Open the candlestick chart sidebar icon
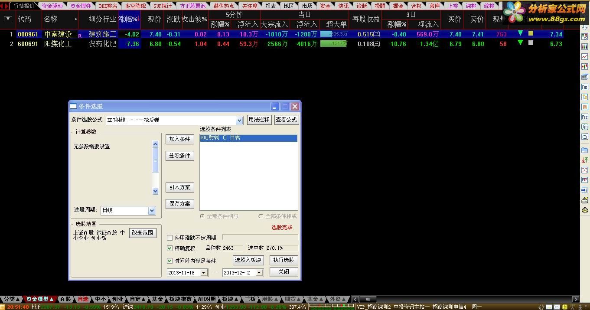 coord(584,66)
